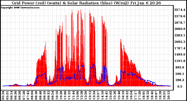
Task: Select the 2978.7 y-axis value
Action: click(x=180, y=23)
